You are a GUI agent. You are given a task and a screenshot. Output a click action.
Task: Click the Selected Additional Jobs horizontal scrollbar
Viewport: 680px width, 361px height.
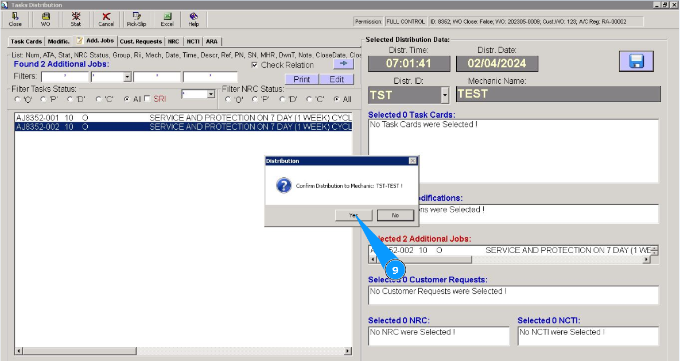click(510, 259)
